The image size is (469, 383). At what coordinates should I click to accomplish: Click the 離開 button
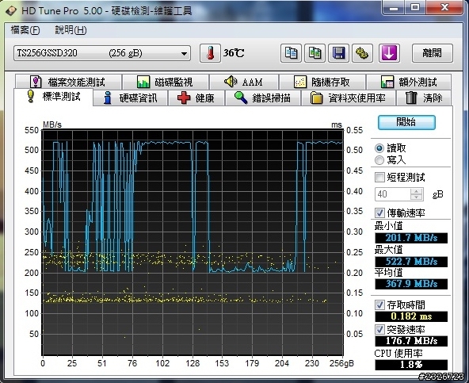click(433, 53)
